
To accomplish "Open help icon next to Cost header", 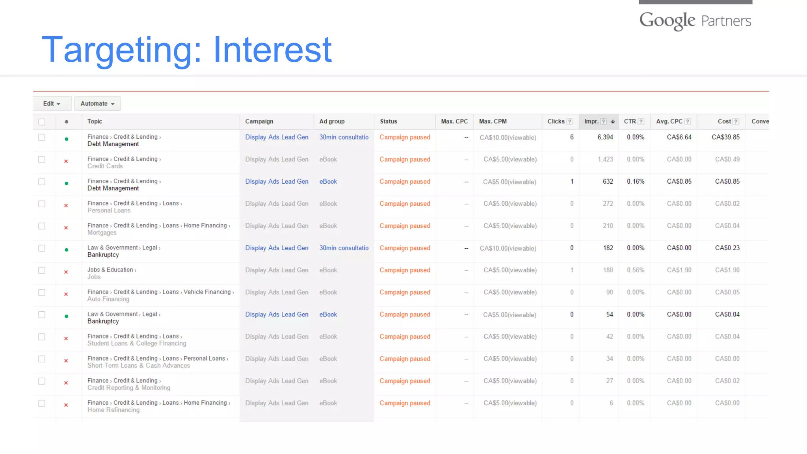I will [x=736, y=122].
